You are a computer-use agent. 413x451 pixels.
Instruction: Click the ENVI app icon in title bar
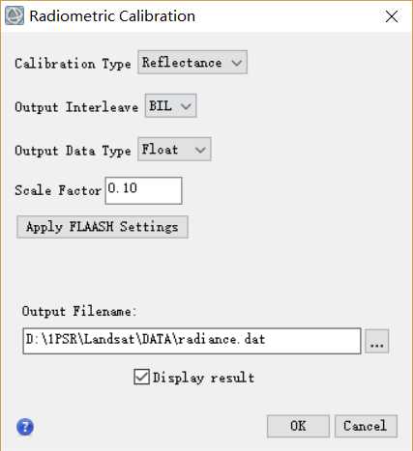pyautogui.click(x=15, y=15)
